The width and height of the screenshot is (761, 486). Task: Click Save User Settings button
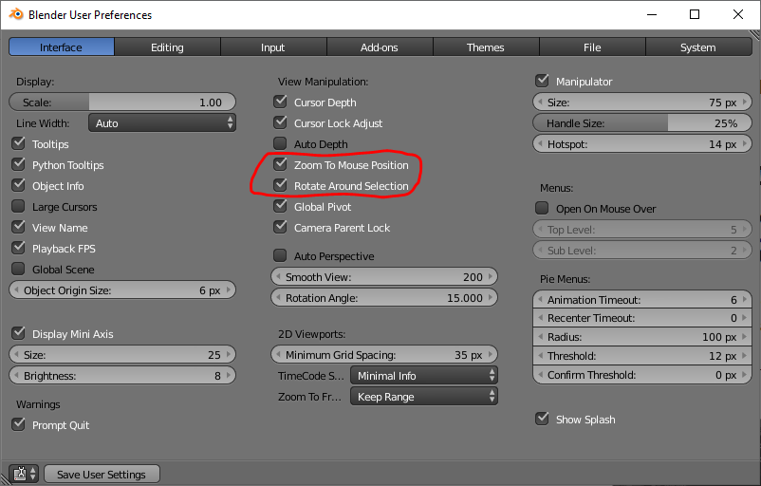pos(102,474)
